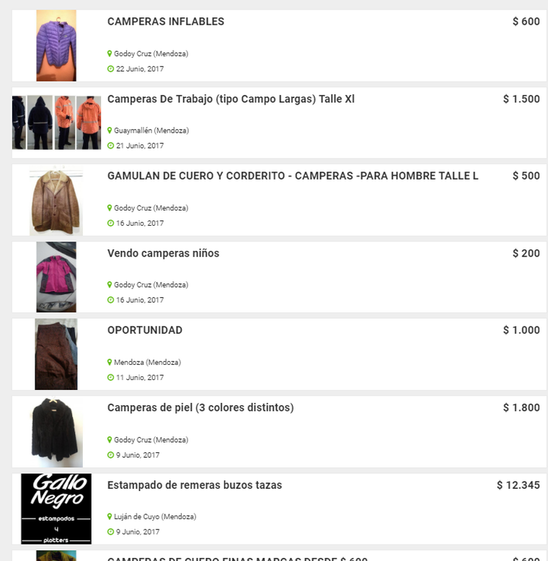Click clock icon next to 11 Junio, 2017

(110, 377)
